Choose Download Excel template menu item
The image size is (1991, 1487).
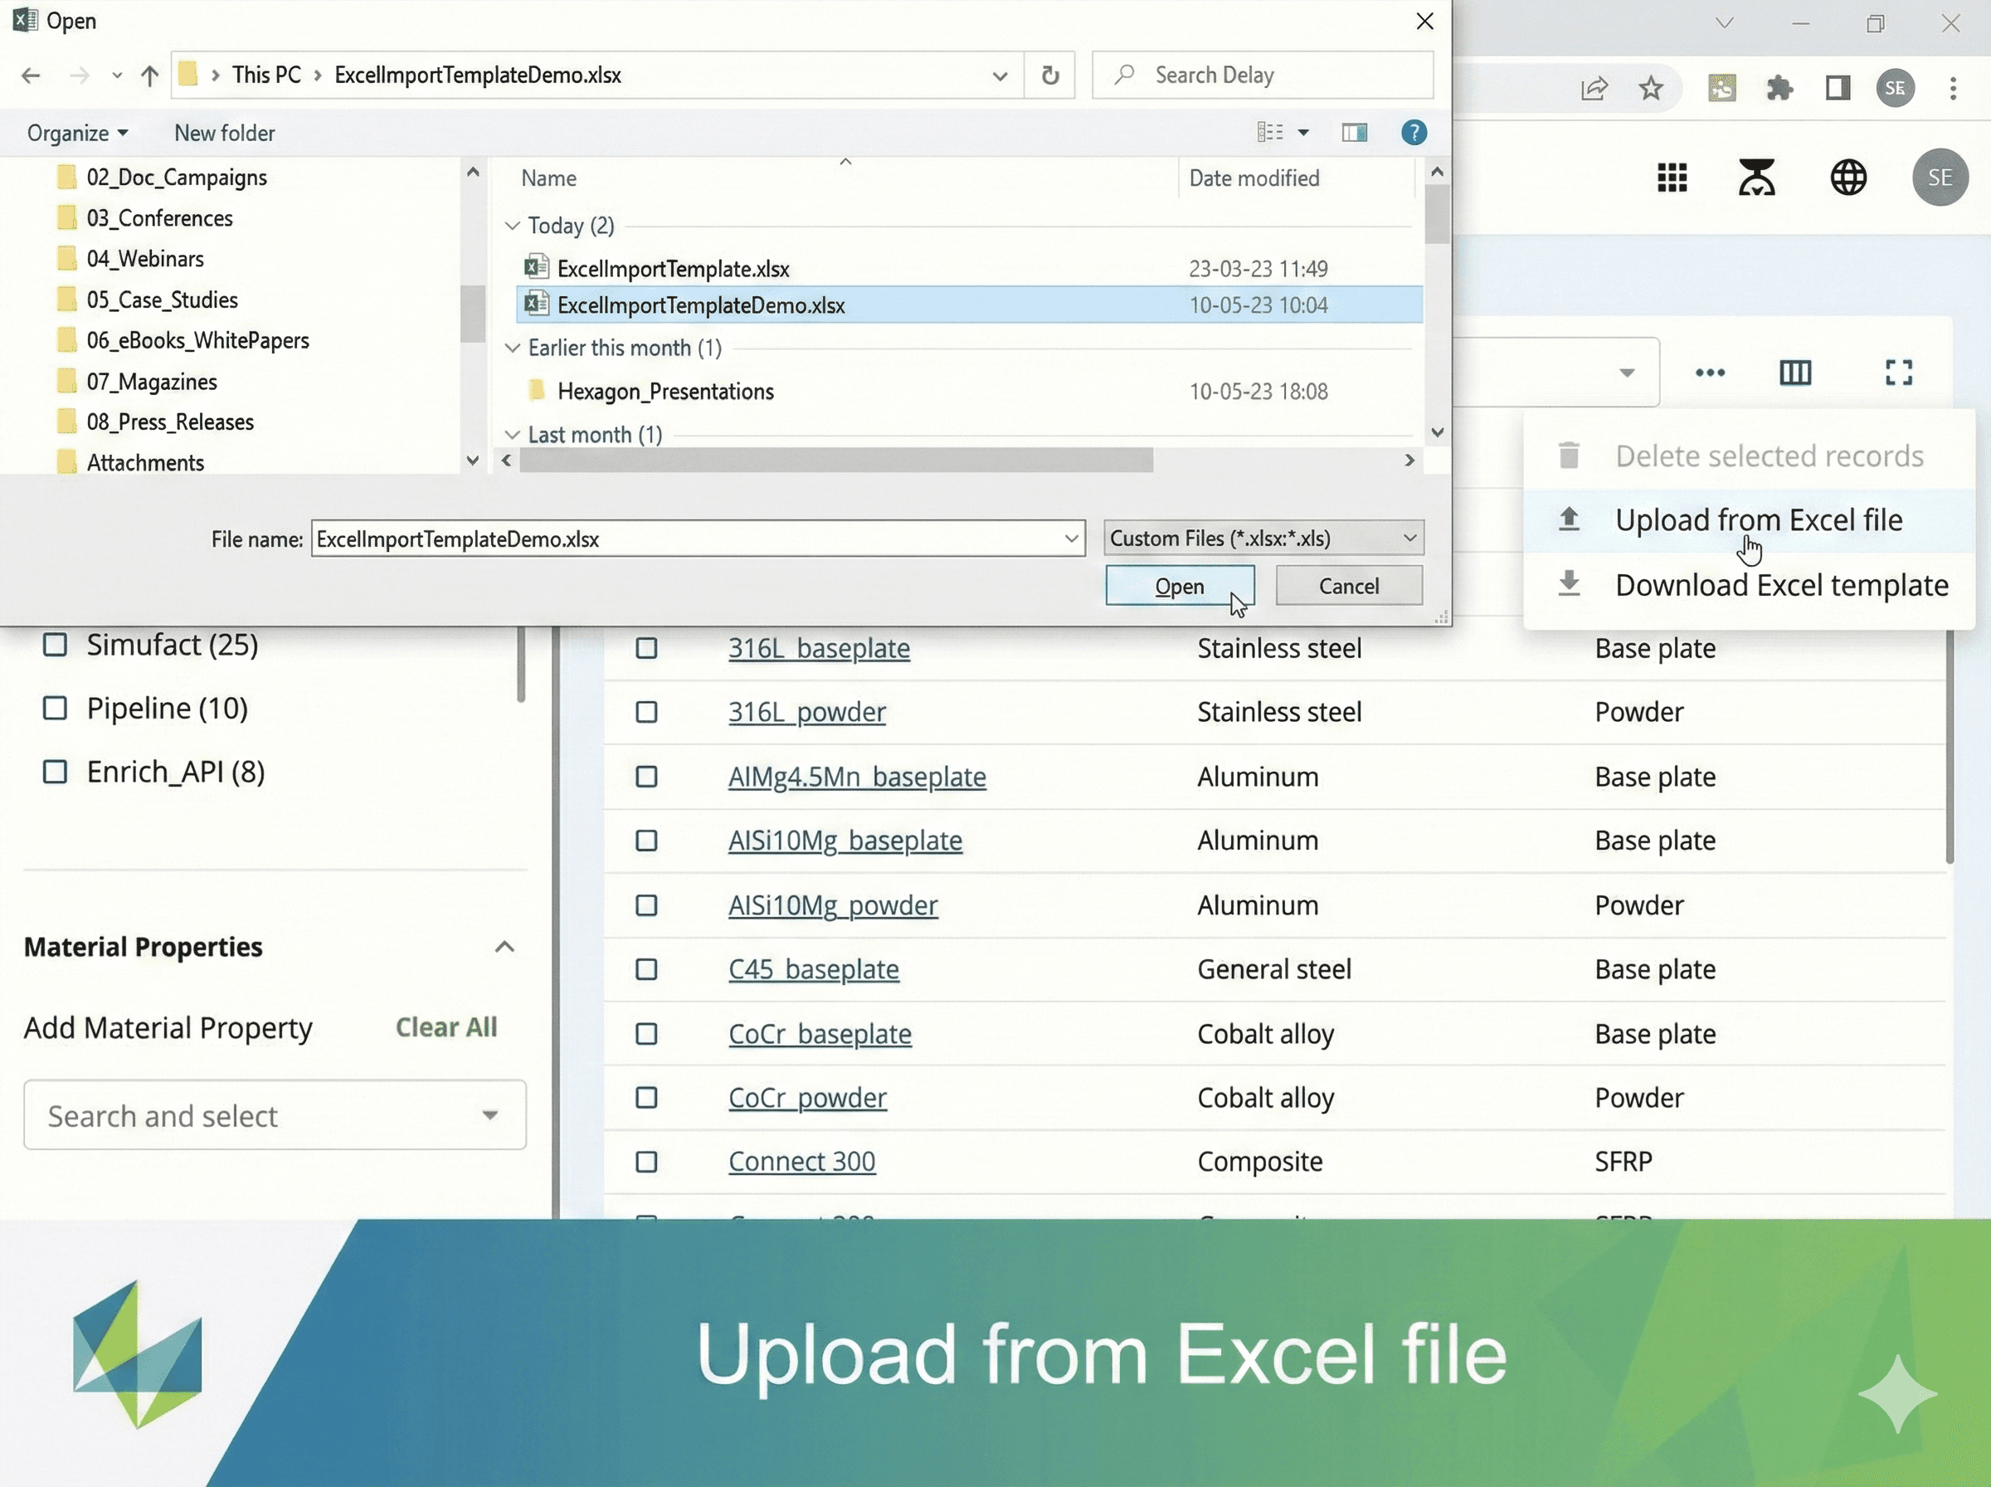(1780, 585)
